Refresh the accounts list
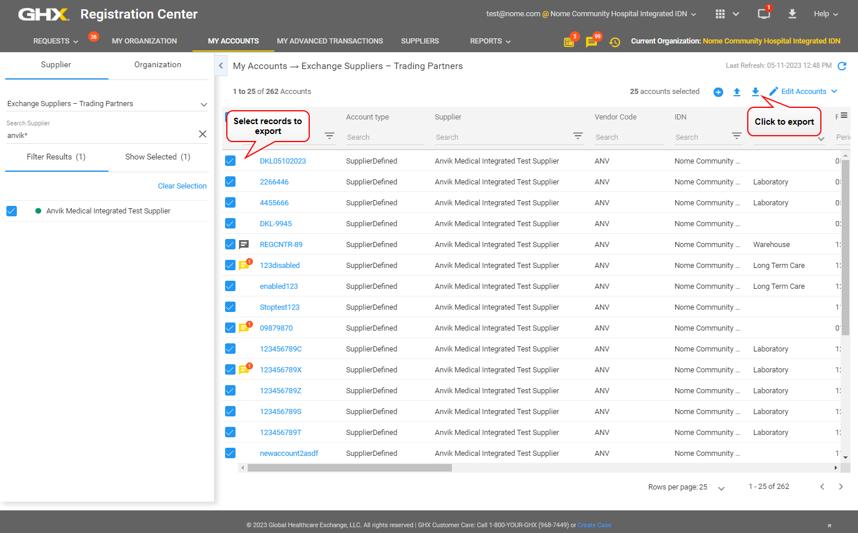Screen dimensions: 858x533 pos(842,66)
